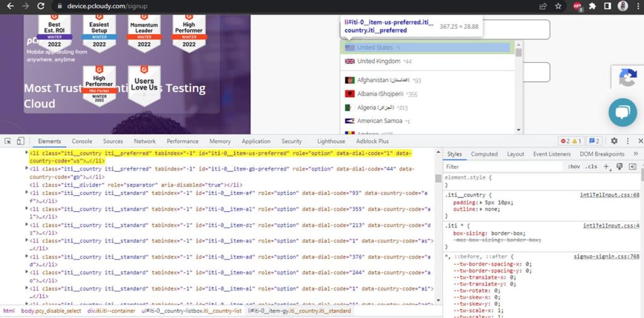Viewport: 644px width, 318px height.
Task: Switch to the Console tab
Action: click(82, 141)
